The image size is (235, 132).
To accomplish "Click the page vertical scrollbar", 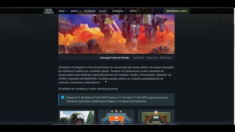I will [x=234, y=66].
